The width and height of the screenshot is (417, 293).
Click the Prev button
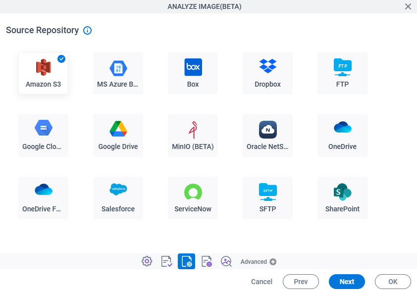(301, 282)
